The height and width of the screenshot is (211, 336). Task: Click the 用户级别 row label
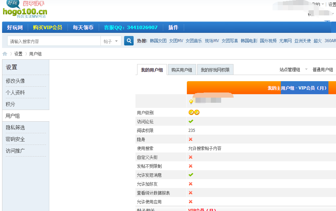[145, 113]
